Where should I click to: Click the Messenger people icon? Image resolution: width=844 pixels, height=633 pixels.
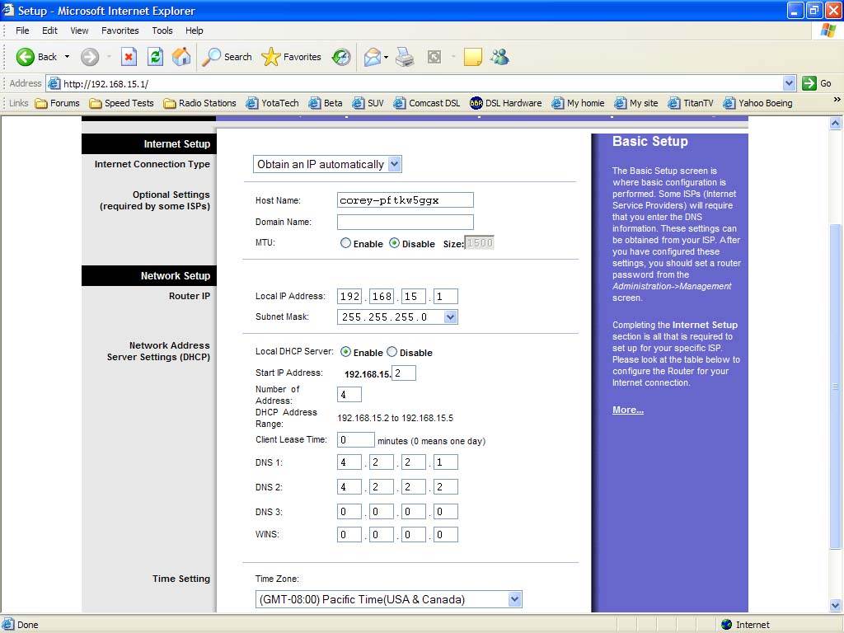tap(499, 57)
